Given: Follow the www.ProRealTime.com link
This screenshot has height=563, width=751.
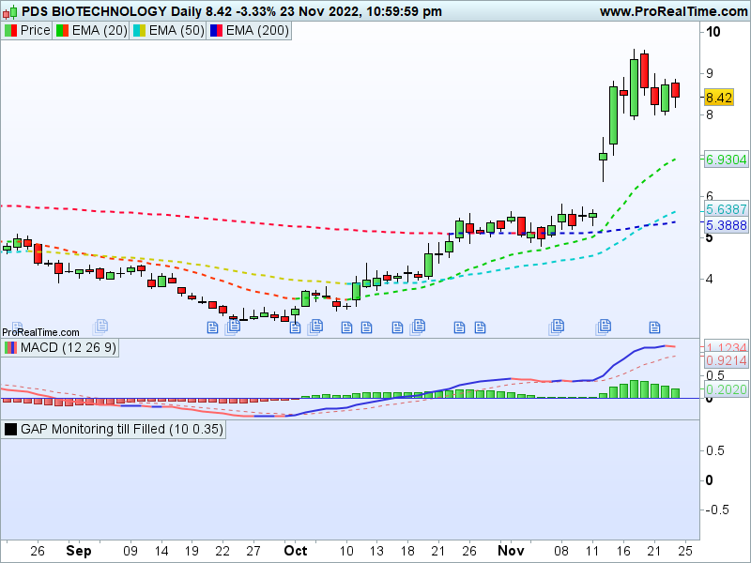Looking at the screenshot, I should coord(673,11).
